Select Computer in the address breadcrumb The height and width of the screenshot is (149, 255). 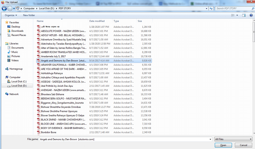29,8
